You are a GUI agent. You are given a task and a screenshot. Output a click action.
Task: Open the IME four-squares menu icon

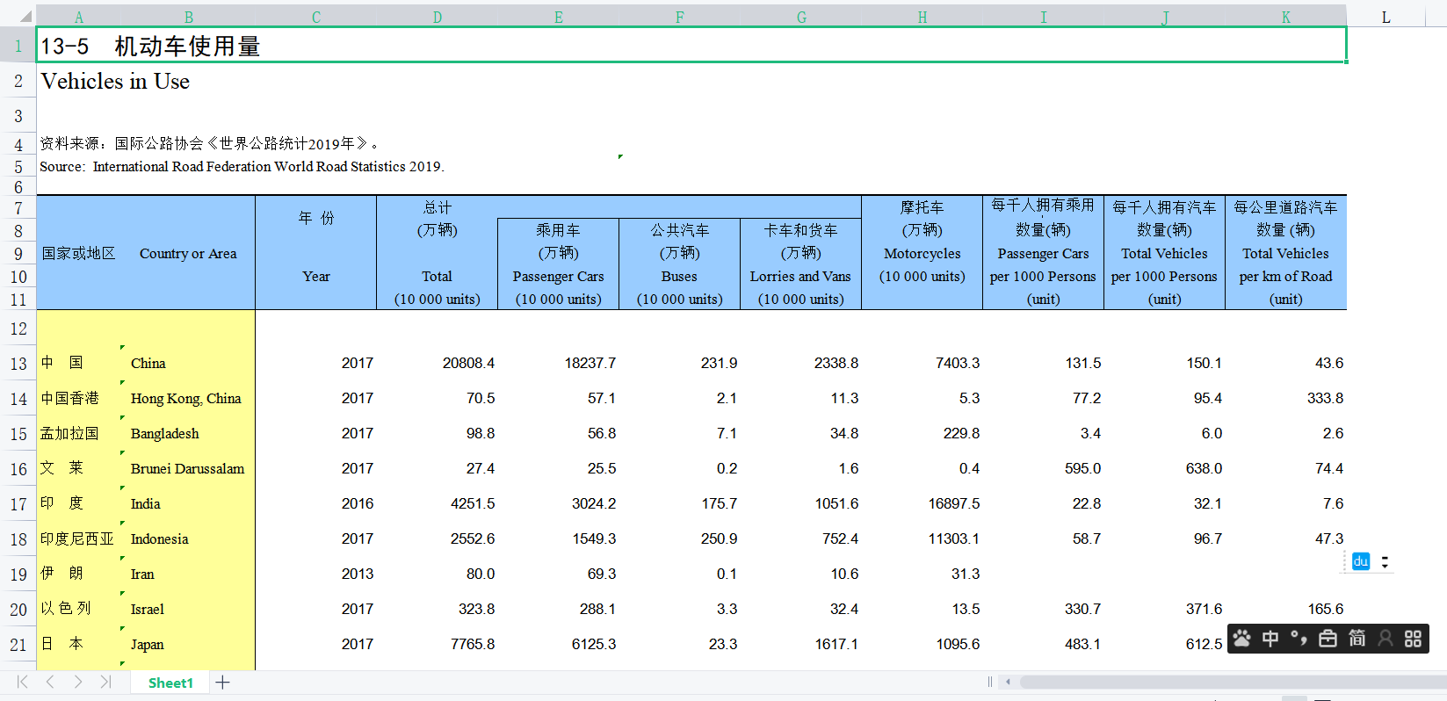click(1413, 639)
